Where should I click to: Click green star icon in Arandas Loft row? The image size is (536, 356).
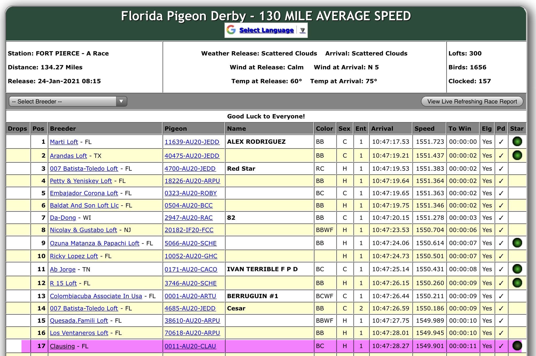click(x=517, y=155)
